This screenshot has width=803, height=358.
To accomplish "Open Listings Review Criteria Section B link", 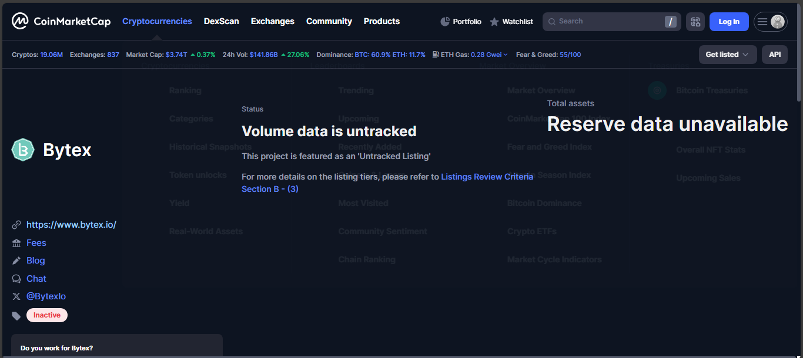I will [x=387, y=183].
